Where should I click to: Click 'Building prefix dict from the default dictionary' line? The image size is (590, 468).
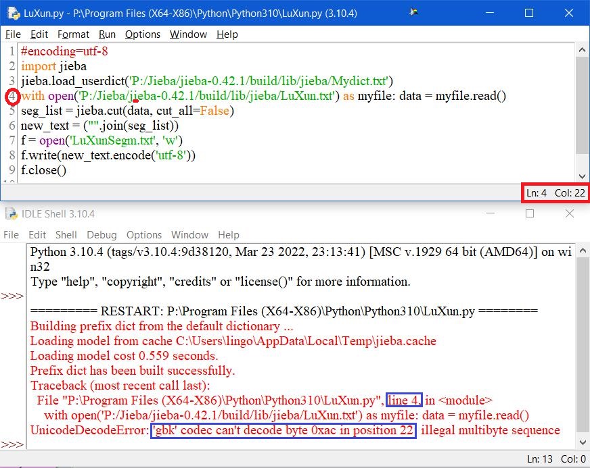[x=162, y=326]
